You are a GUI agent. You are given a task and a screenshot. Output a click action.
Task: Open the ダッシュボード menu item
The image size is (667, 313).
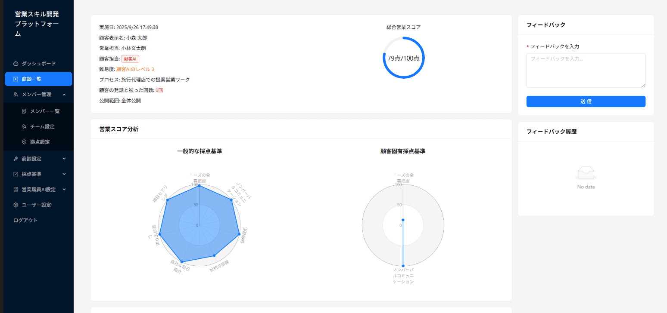[x=38, y=64]
